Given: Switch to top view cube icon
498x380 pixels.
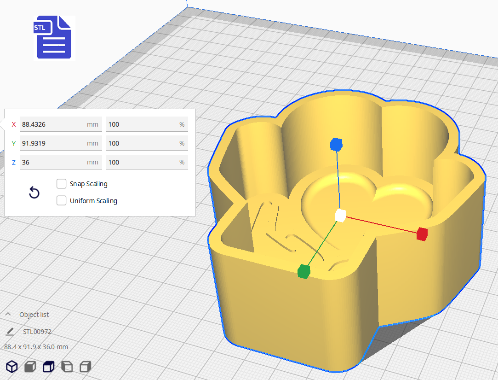Looking at the screenshot, I should 48,367.
